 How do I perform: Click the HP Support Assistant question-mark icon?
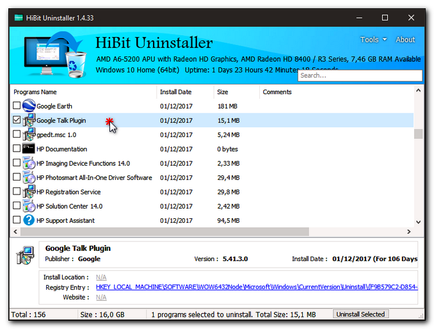pos(29,220)
